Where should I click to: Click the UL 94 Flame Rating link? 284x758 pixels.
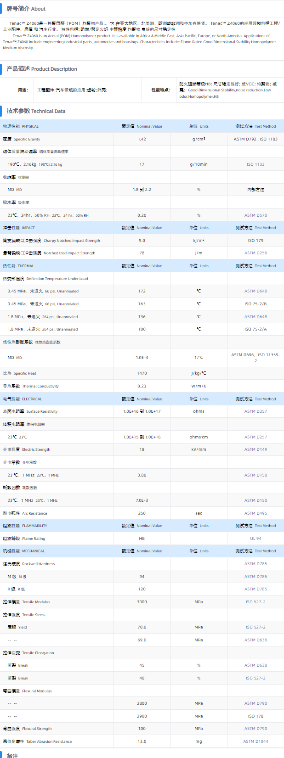pos(256,539)
